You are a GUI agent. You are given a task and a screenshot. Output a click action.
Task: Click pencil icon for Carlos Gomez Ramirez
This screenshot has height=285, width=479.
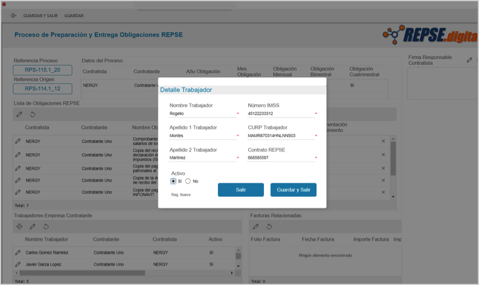click(x=18, y=253)
